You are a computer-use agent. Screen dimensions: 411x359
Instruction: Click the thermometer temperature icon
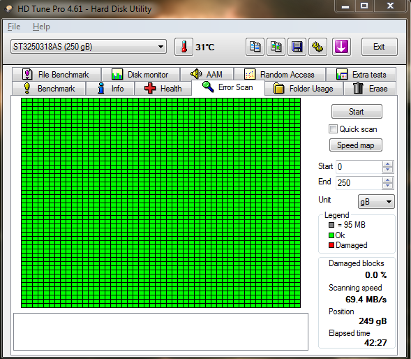[x=184, y=47]
